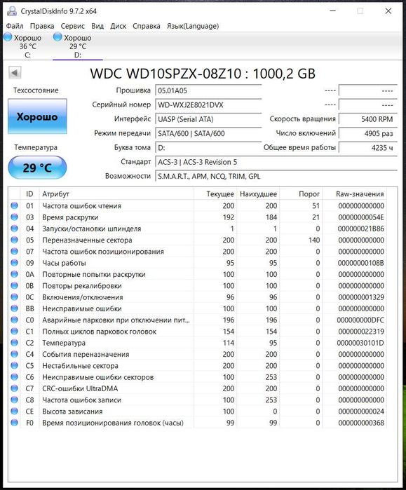Screen dimensions: 406x490
Task: Click status icon for attribute C2
Action: (x=14, y=343)
